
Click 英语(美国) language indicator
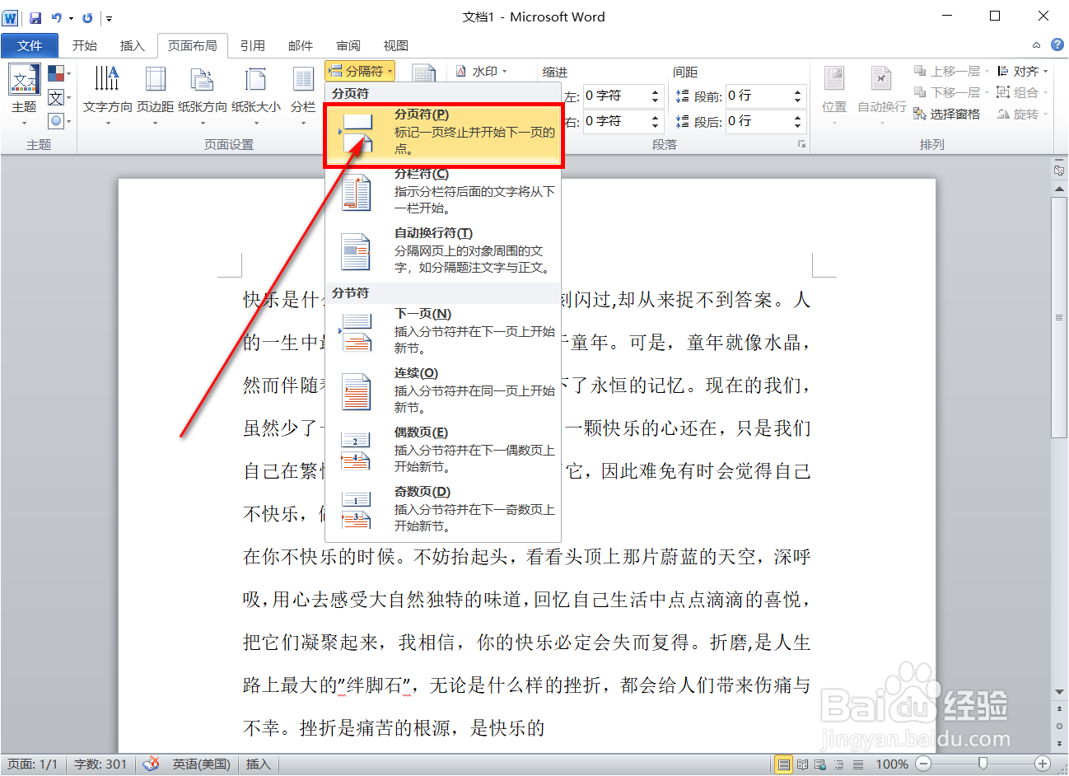point(201,764)
